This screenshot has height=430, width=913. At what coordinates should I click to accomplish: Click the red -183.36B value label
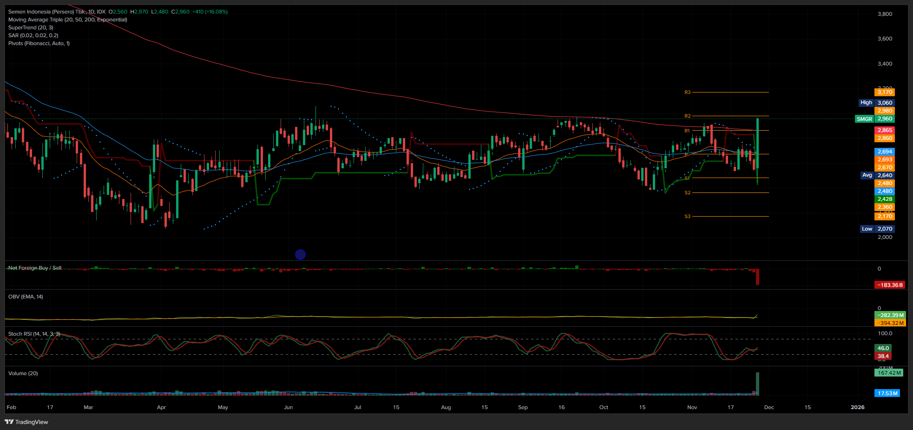(x=889, y=285)
